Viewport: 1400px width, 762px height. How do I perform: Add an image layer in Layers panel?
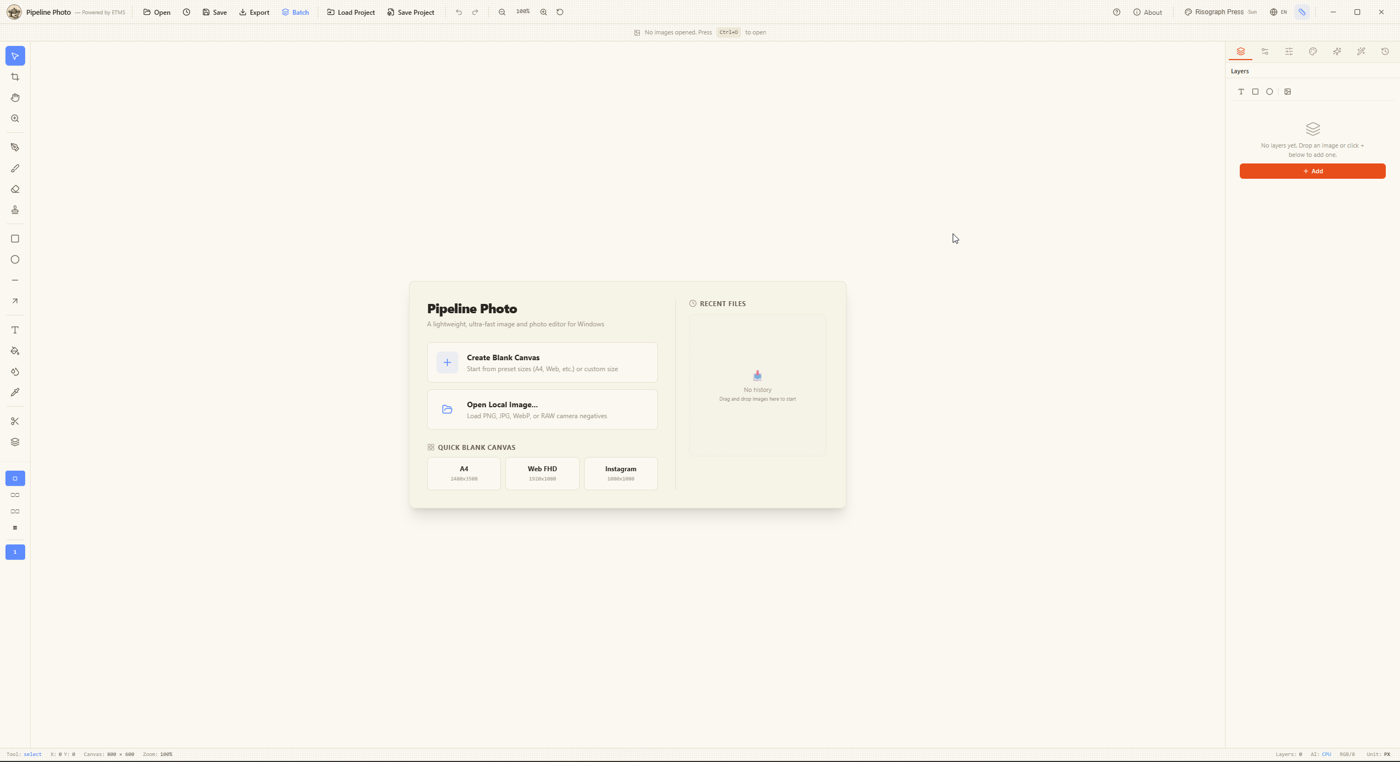[x=1288, y=92]
